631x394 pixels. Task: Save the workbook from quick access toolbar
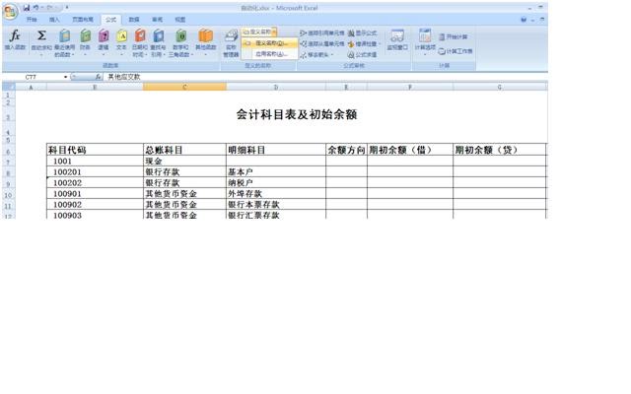27,8
